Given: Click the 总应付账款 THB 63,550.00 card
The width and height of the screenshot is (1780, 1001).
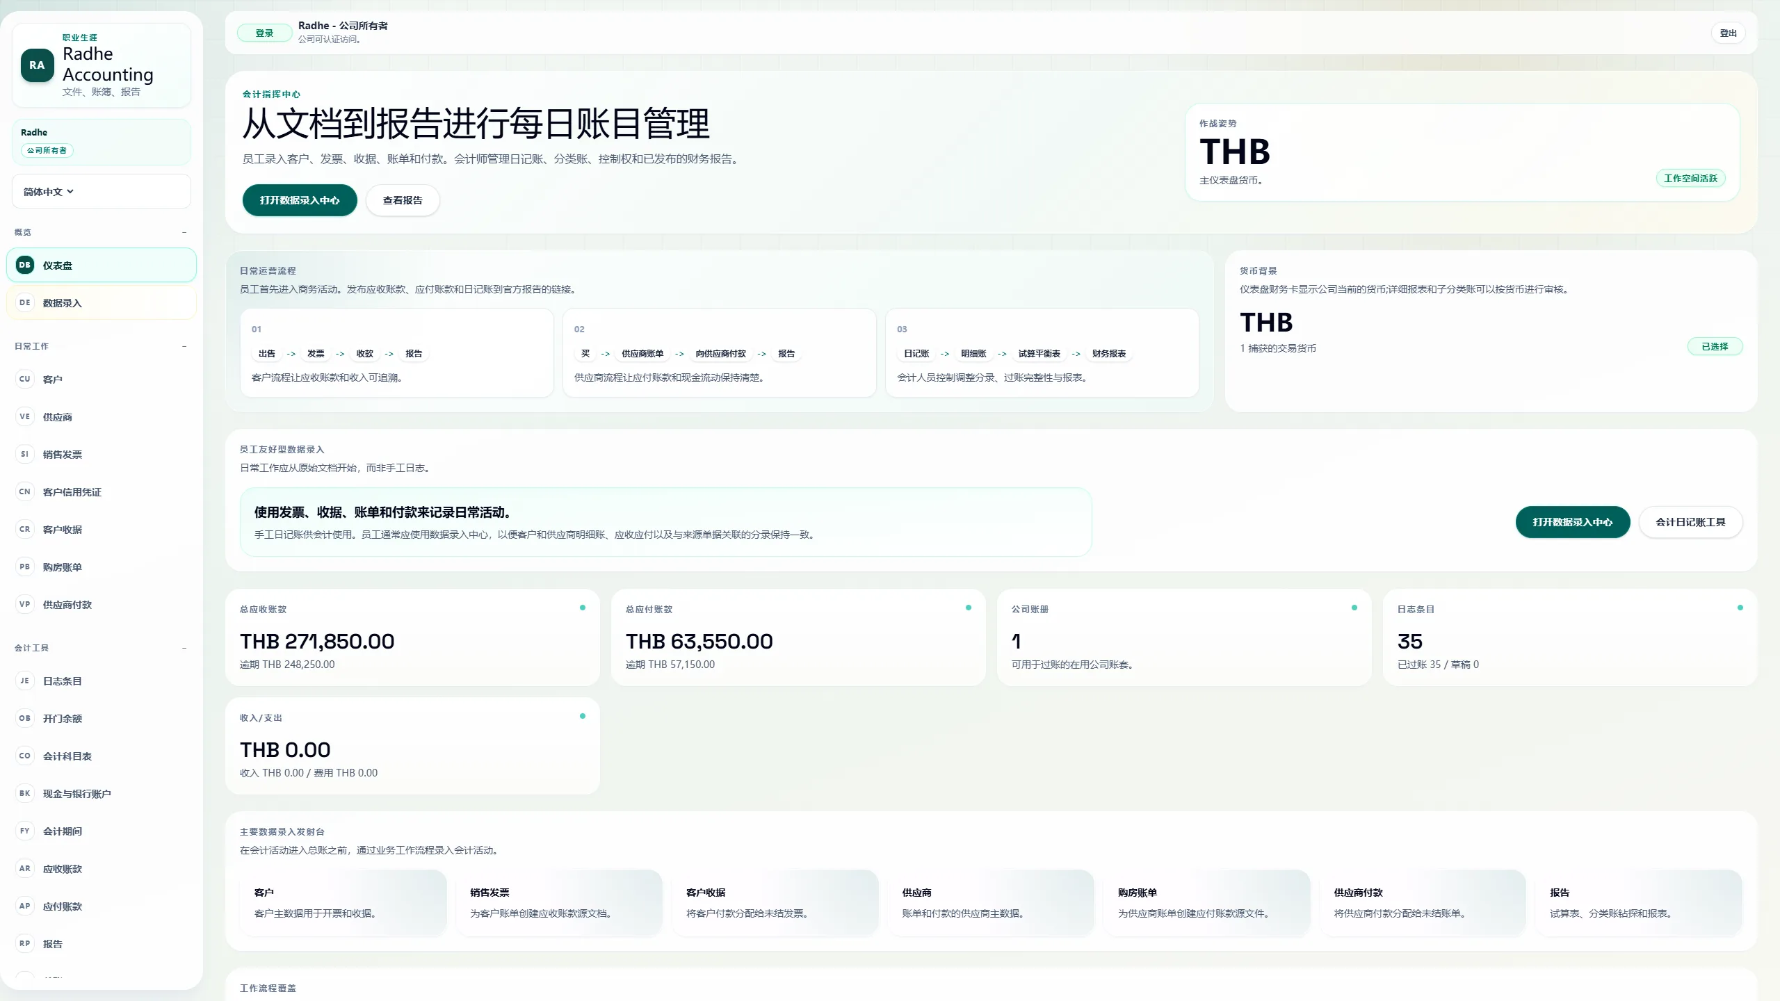Looking at the screenshot, I should pyautogui.click(x=798, y=637).
